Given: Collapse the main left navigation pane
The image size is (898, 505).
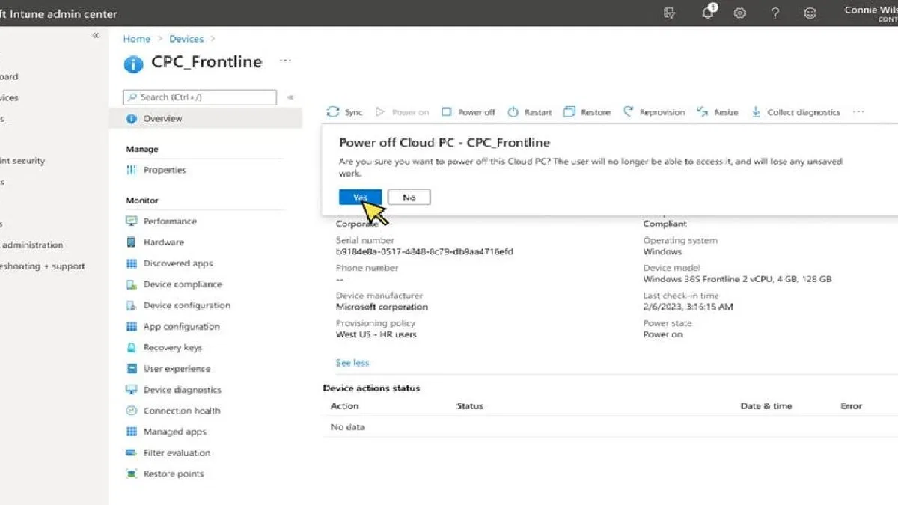Looking at the screenshot, I should point(96,36).
